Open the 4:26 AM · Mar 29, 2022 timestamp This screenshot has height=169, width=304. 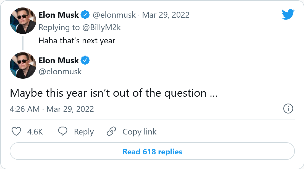pyautogui.click(x=52, y=109)
